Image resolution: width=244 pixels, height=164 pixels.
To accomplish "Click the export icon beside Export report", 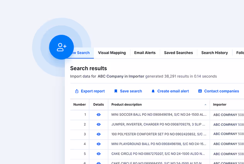I will pyautogui.click(x=77, y=91).
